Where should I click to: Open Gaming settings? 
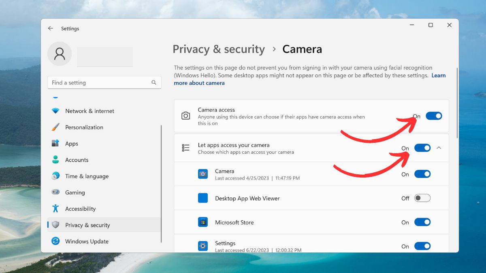click(104, 192)
